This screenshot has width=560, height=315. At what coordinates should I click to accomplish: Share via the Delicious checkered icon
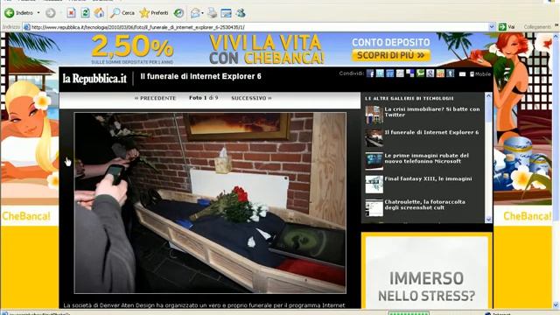coord(410,73)
